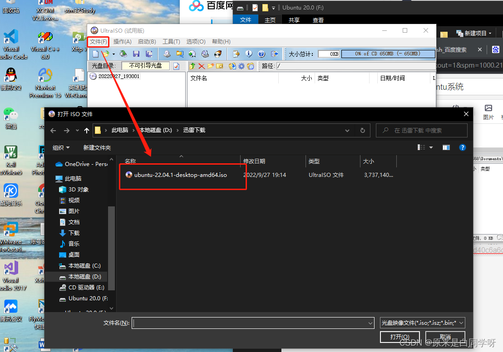The image size is (503, 352).
Task: Click the Open folder icon in UltraISO toolbar
Action: click(x=105, y=54)
